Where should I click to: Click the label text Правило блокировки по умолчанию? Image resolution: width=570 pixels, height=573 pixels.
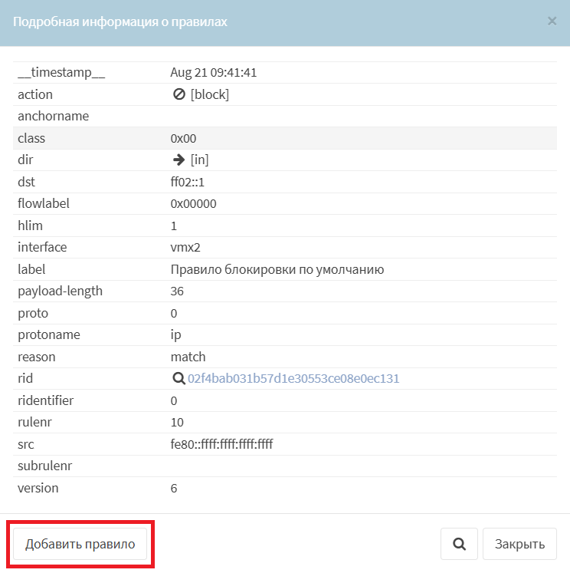(x=277, y=269)
